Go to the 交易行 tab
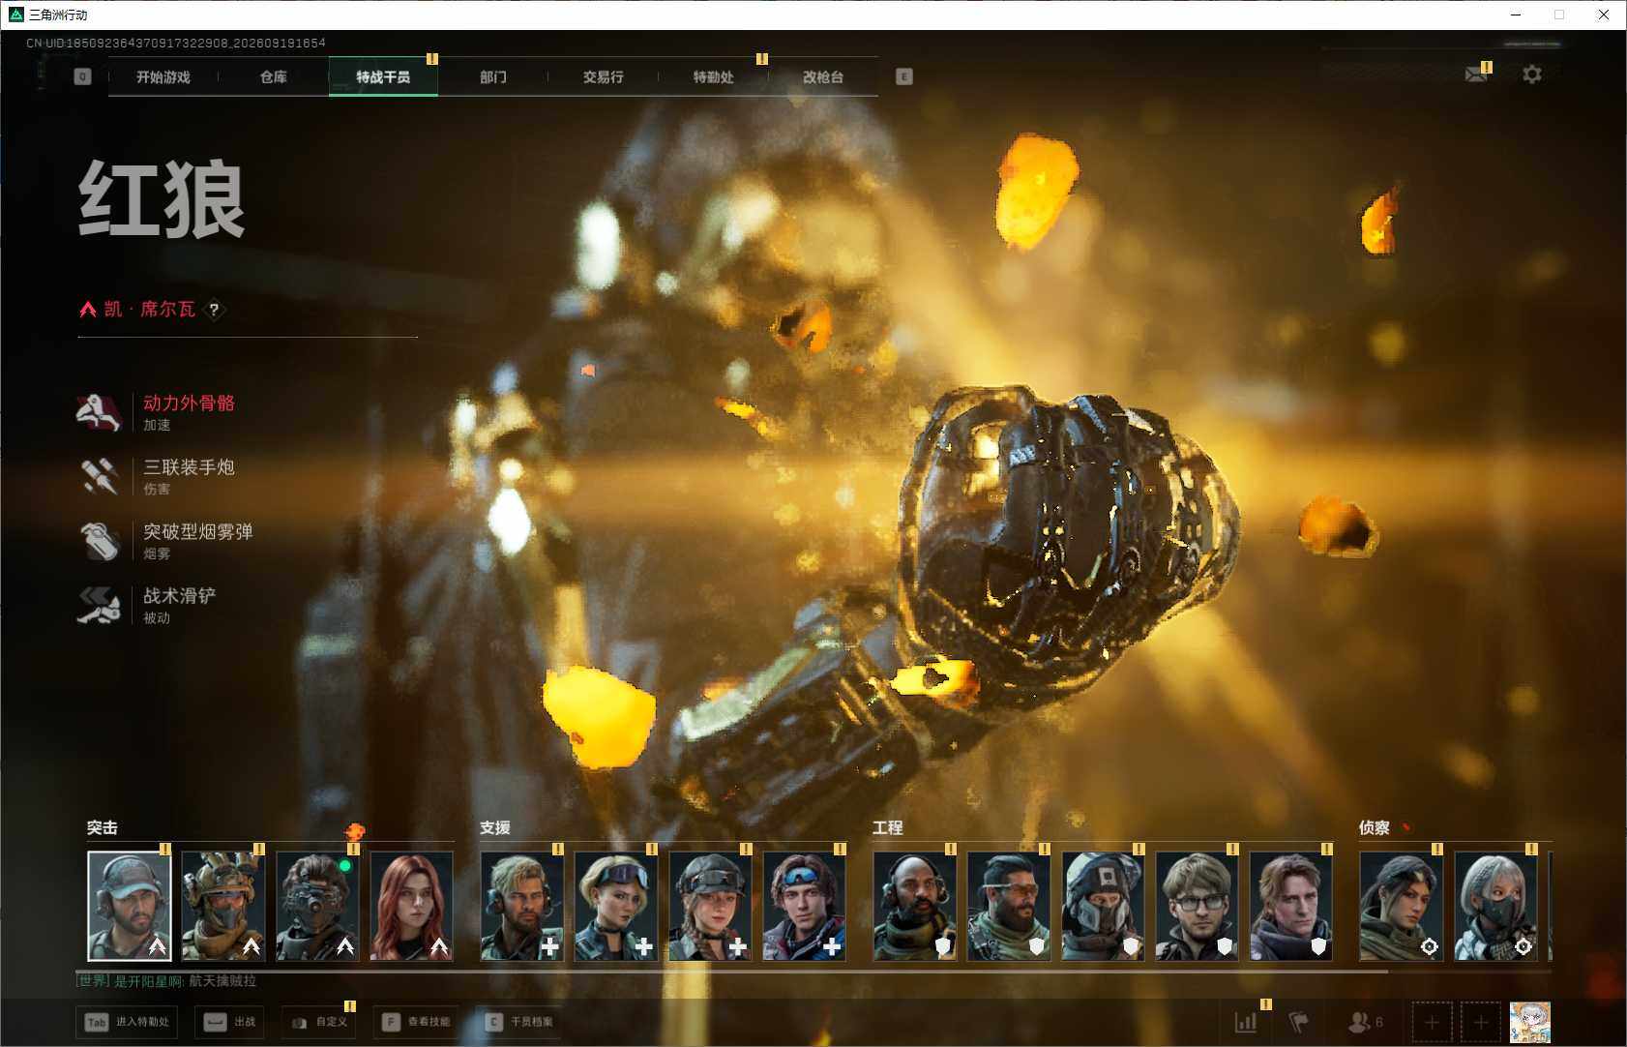This screenshot has height=1047, width=1627. point(603,77)
